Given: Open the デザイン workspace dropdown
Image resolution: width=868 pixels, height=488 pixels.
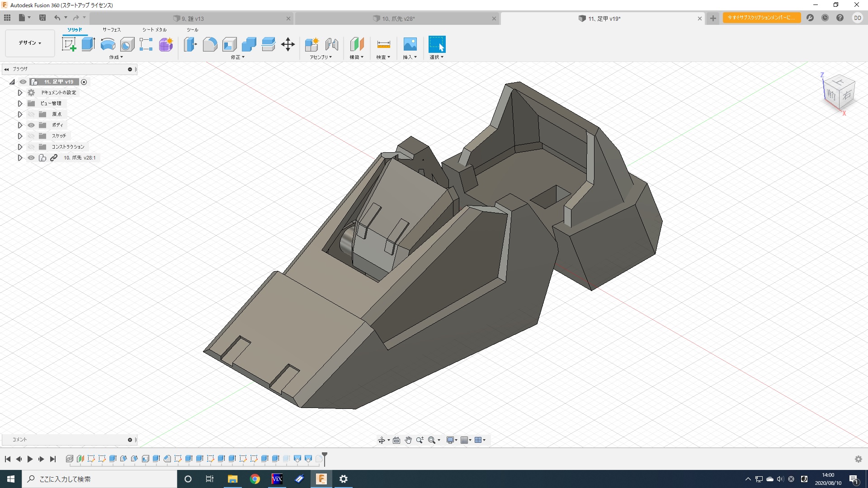Looking at the screenshot, I should click(30, 43).
